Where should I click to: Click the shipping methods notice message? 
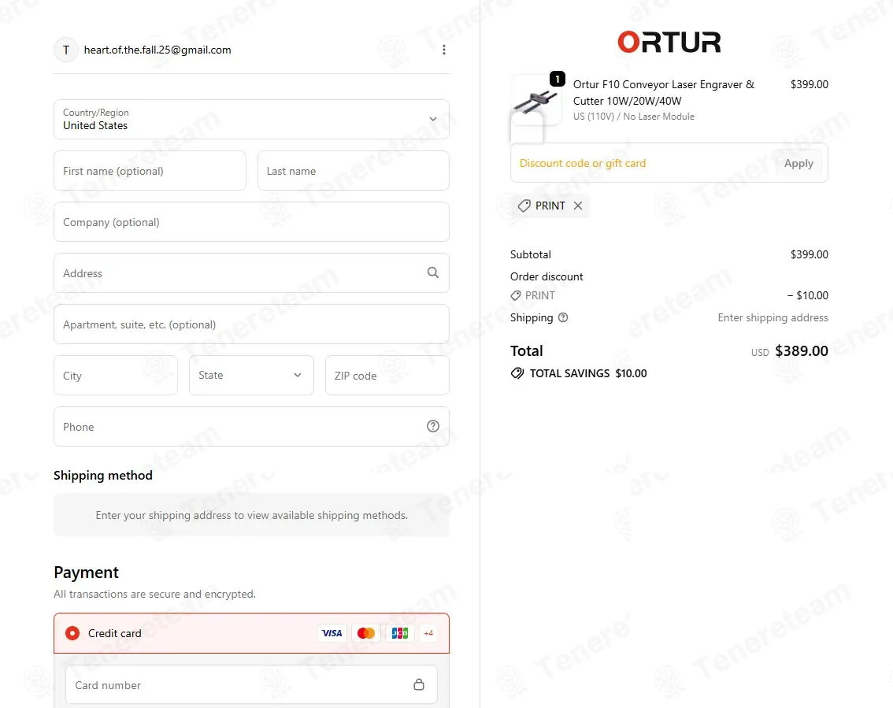(x=251, y=515)
